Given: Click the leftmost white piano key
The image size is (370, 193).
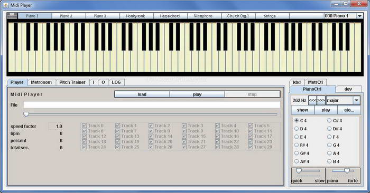Looking at the screenshot, I should [12, 61].
